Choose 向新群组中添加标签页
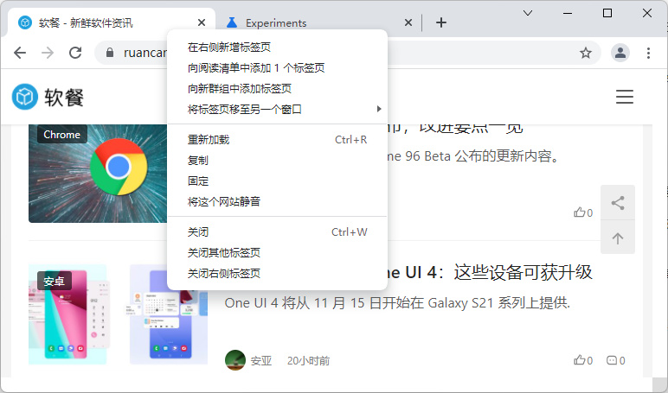668x393 pixels. tap(278, 88)
